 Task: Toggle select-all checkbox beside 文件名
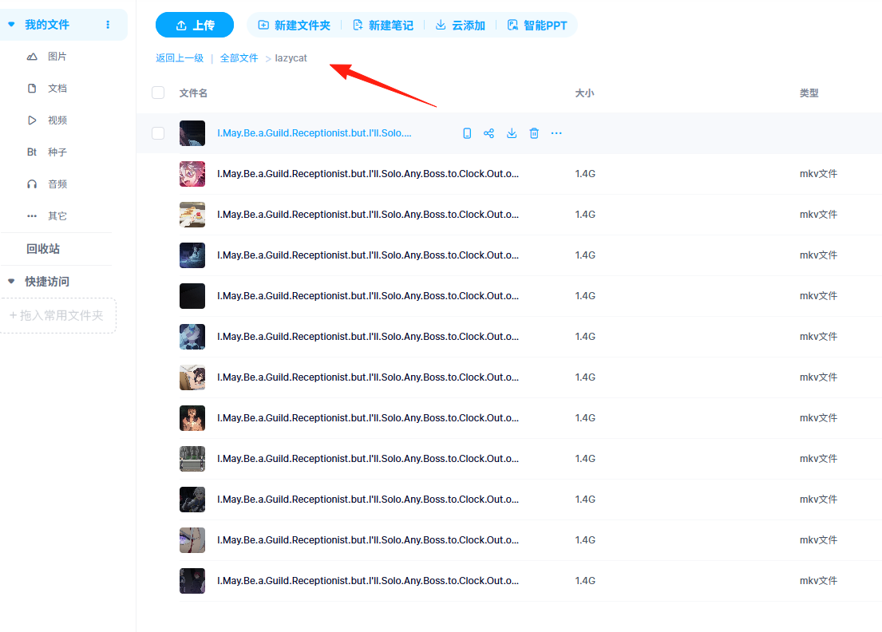coord(158,93)
